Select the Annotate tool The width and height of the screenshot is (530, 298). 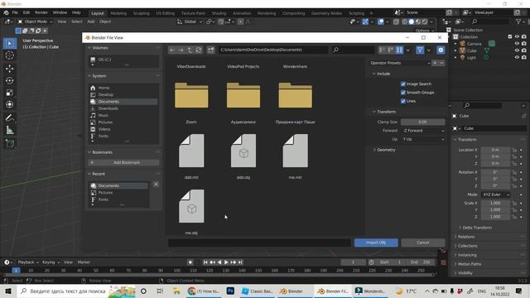coord(9,118)
